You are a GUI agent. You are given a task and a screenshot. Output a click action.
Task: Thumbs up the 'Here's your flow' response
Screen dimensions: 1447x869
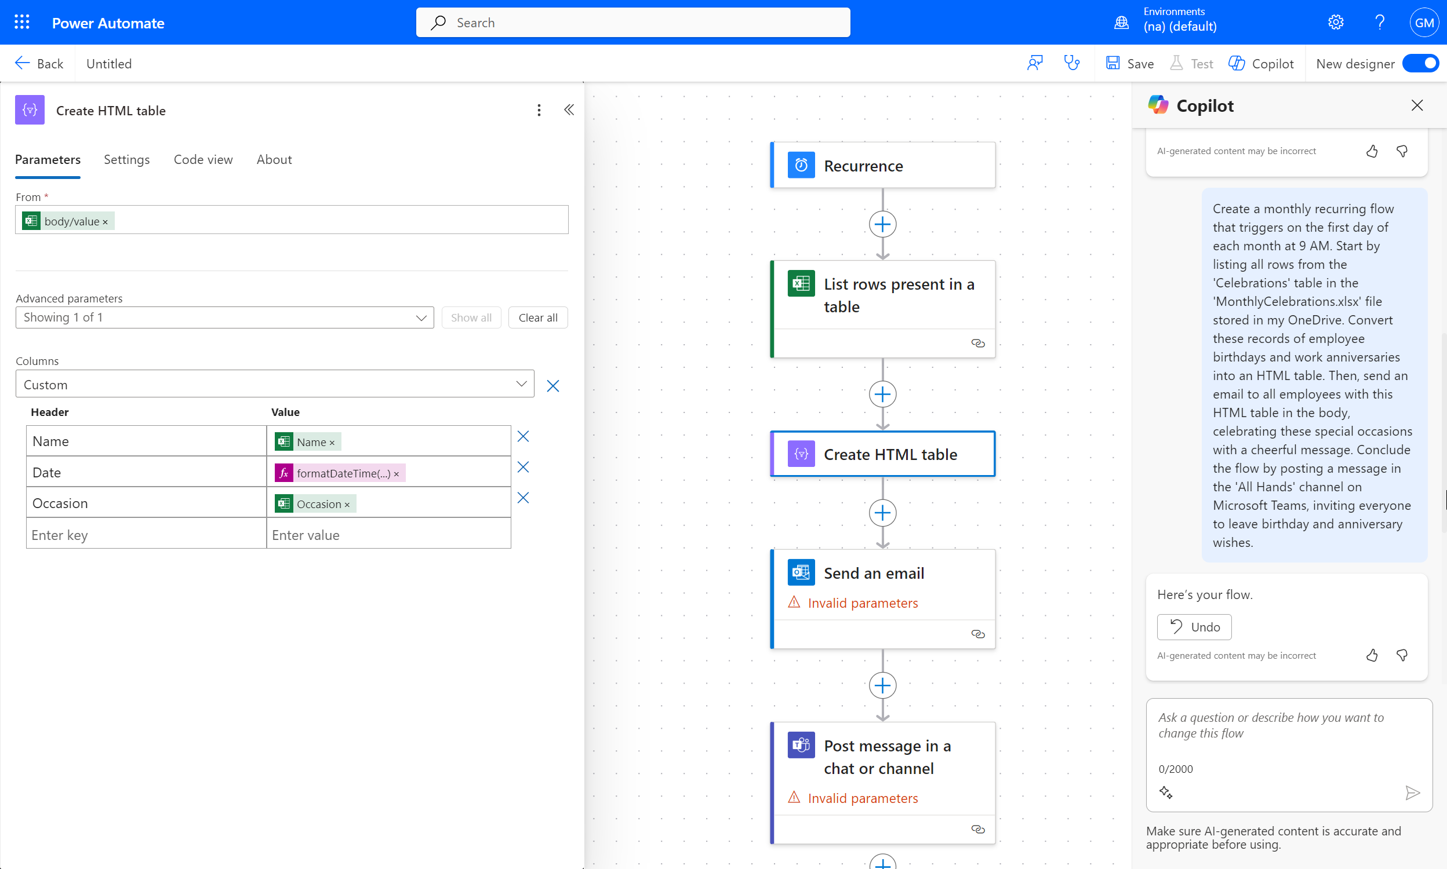pos(1372,655)
